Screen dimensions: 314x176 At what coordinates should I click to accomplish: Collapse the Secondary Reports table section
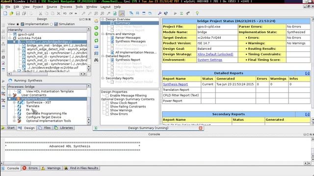[308, 114]
